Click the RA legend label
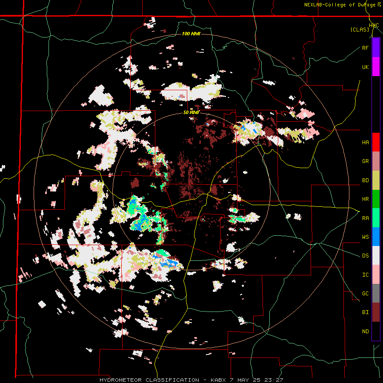 [365, 218]
